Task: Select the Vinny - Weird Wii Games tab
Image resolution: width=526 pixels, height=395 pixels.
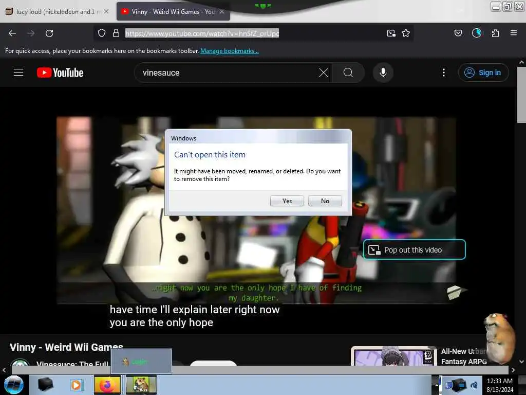Action: pyautogui.click(x=173, y=12)
